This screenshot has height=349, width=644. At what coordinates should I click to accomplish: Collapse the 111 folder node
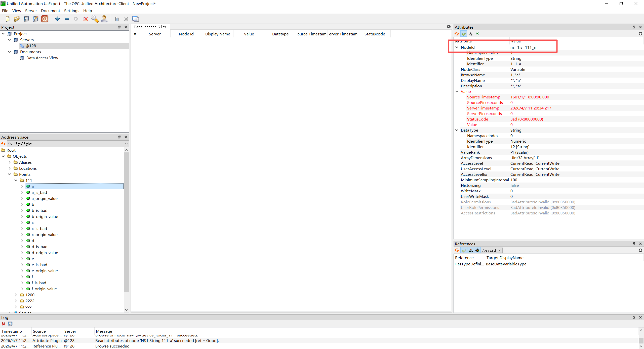point(16,180)
